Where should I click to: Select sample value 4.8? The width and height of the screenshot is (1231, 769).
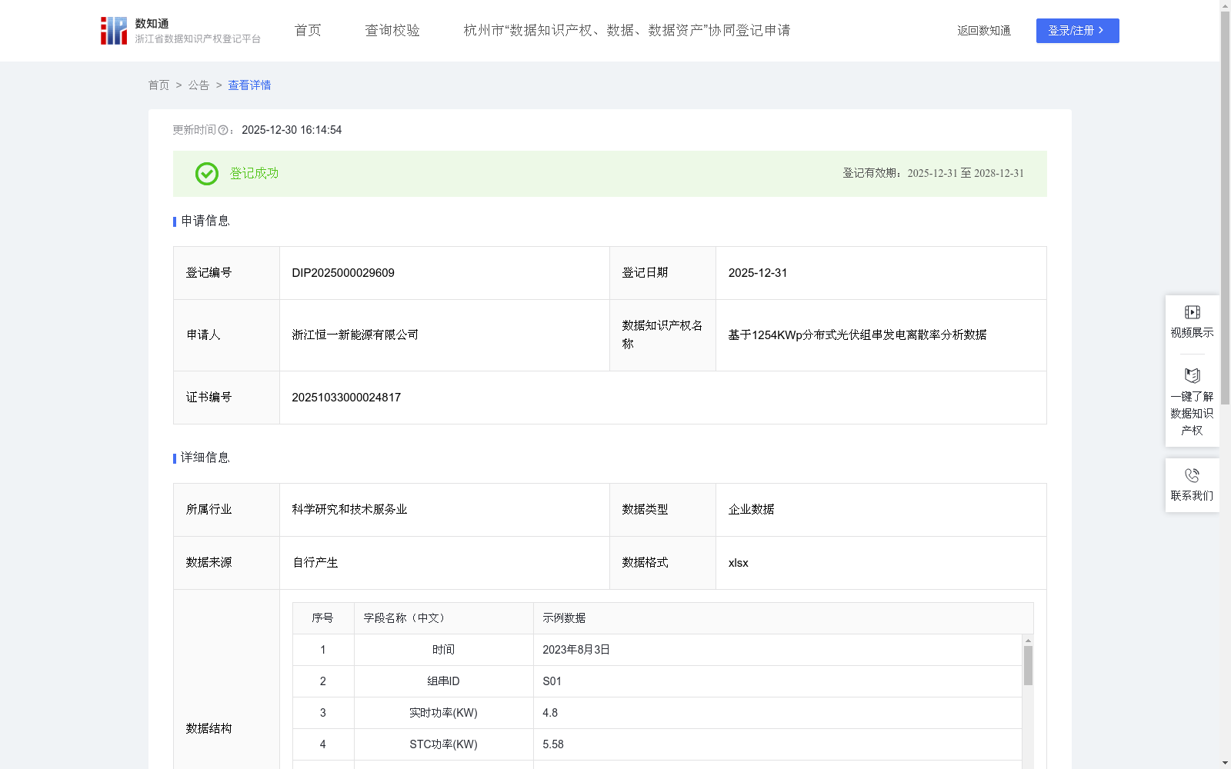(x=550, y=713)
